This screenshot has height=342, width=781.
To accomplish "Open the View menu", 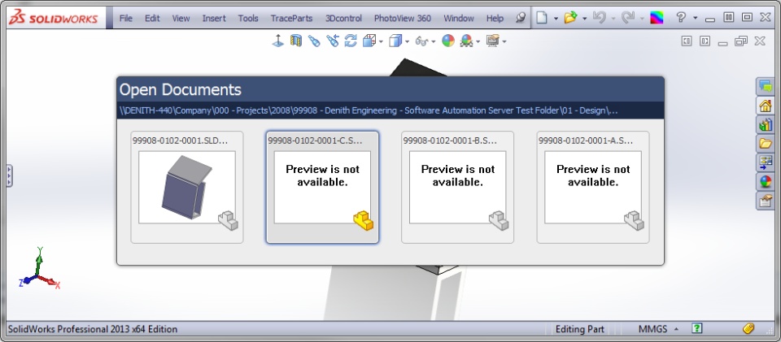I will click(x=181, y=19).
